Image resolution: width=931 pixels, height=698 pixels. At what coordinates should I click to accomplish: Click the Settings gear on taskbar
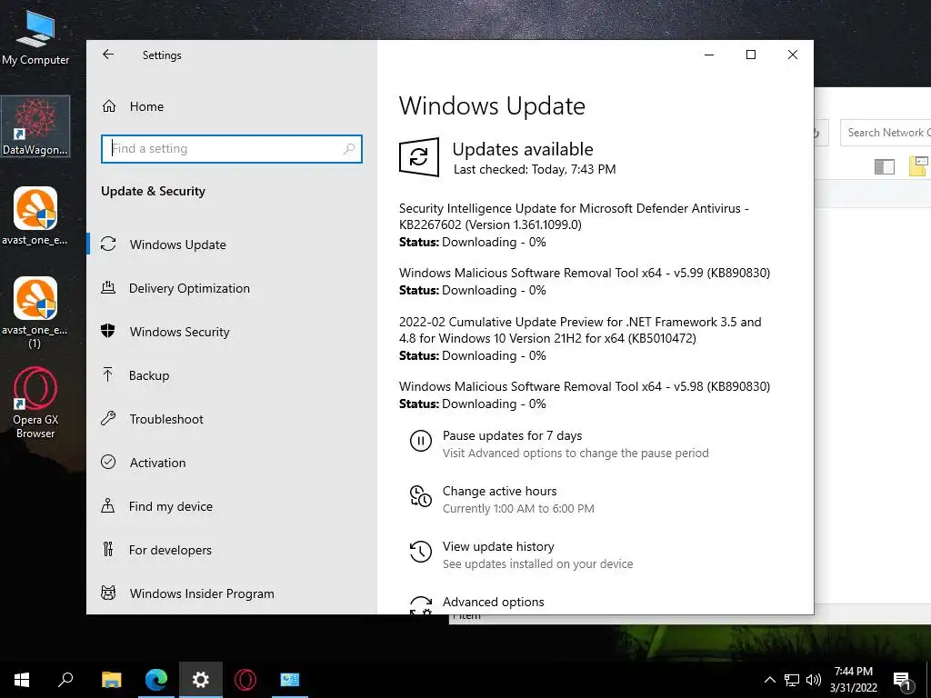[201, 680]
